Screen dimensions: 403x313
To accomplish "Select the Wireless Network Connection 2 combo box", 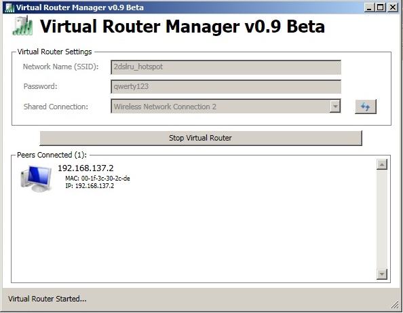I will pos(226,106).
